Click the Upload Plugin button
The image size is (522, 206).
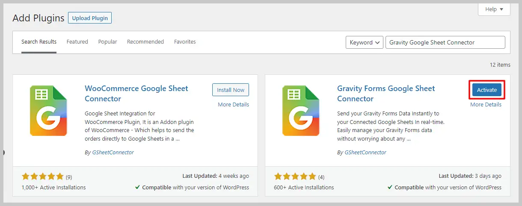pyautogui.click(x=90, y=18)
